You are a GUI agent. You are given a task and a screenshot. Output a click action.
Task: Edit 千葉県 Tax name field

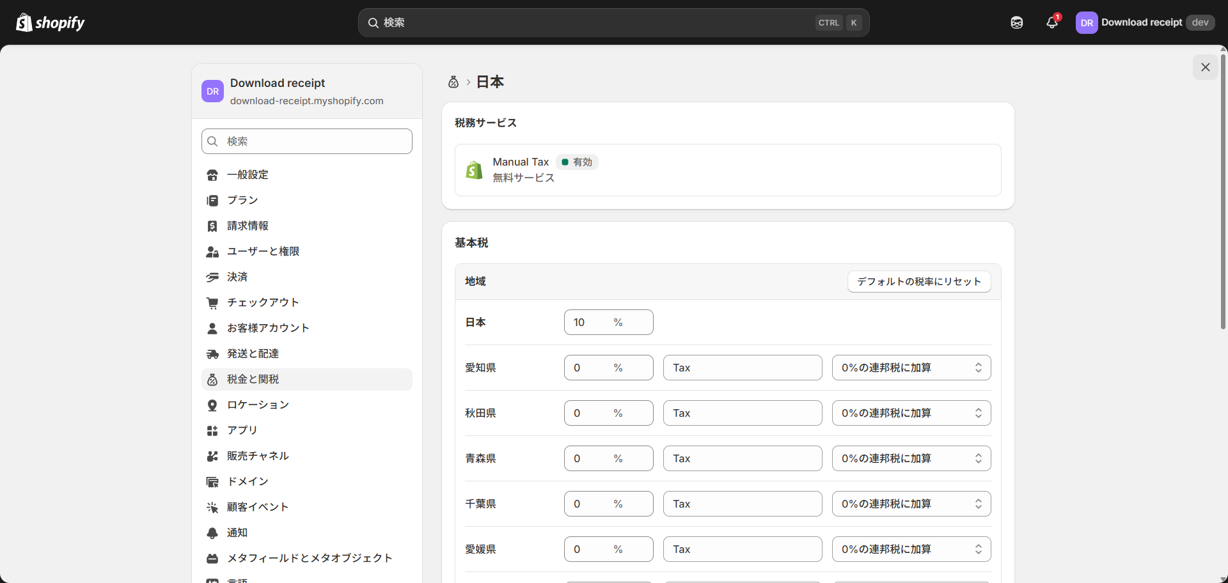tap(743, 504)
